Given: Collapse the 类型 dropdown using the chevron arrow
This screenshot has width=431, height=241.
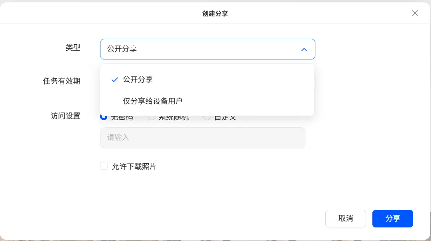Looking at the screenshot, I should tap(304, 49).
